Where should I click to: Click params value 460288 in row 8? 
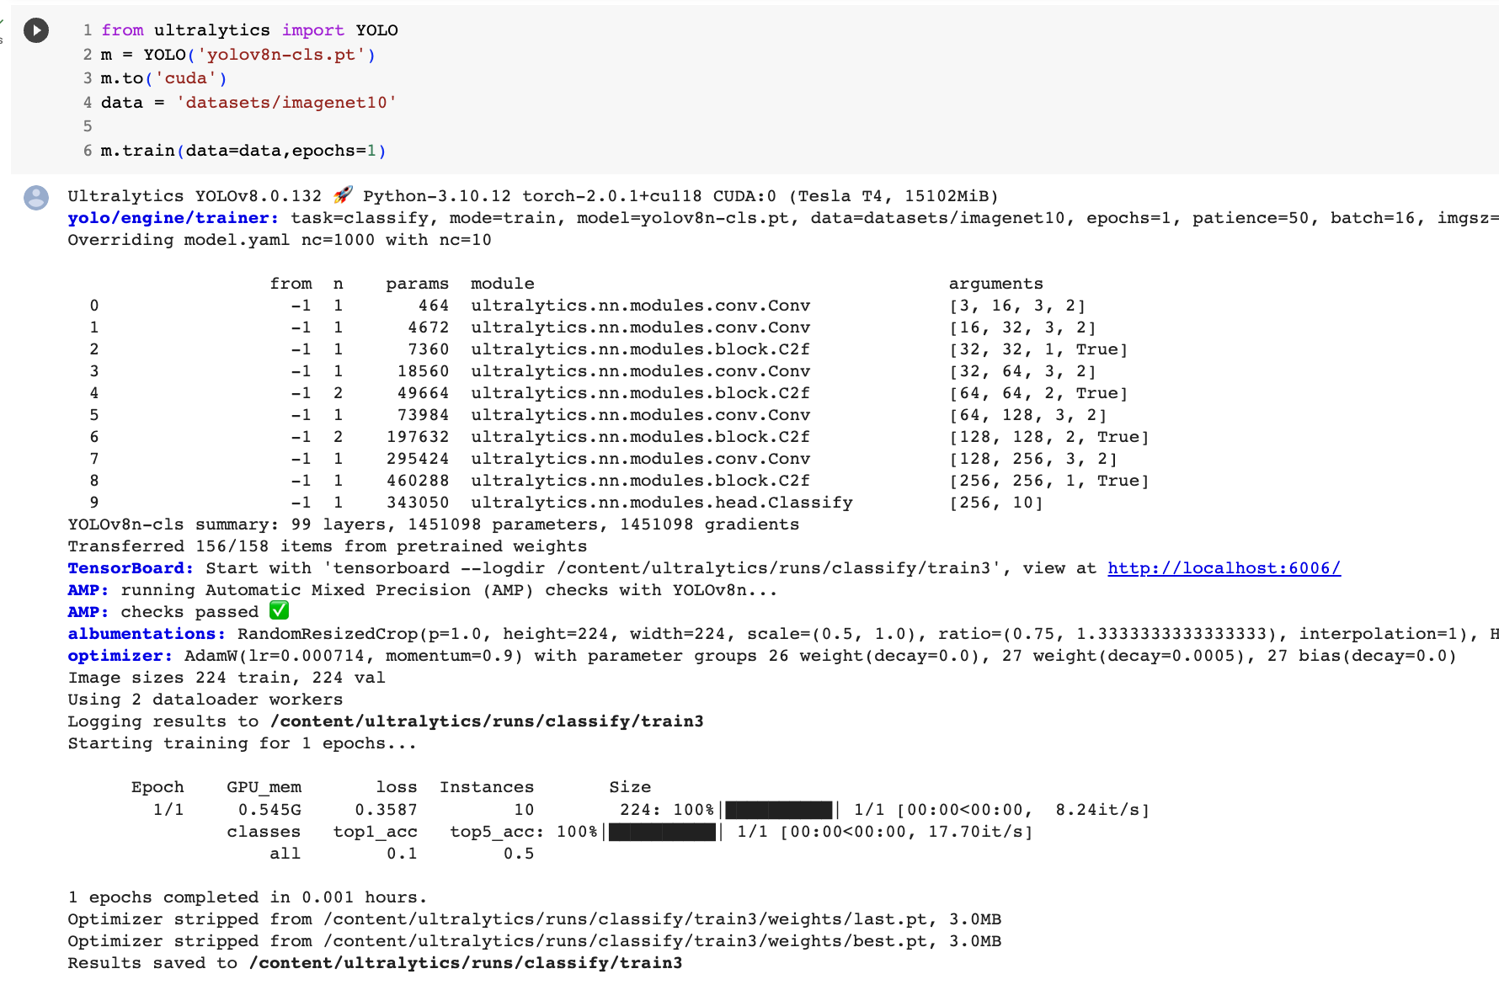pyautogui.click(x=418, y=481)
